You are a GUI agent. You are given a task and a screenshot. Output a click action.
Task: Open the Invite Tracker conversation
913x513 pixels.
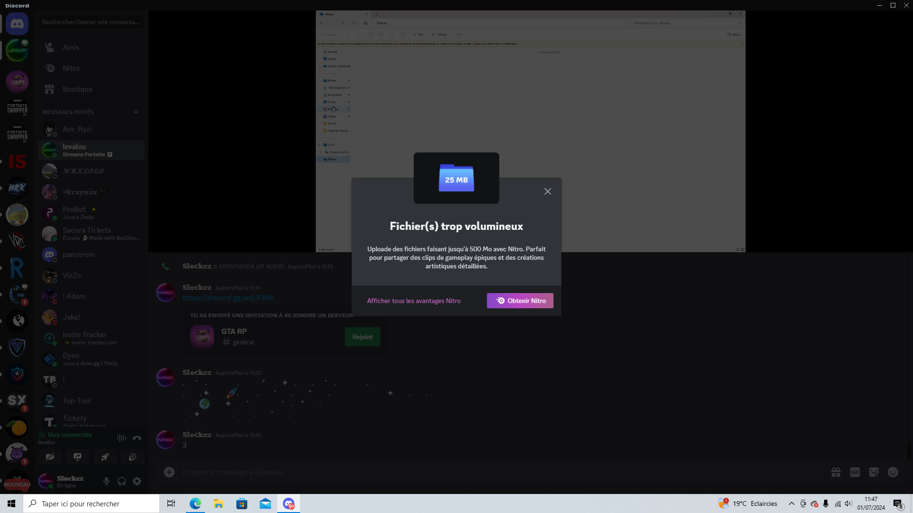(x=91, y=338)
